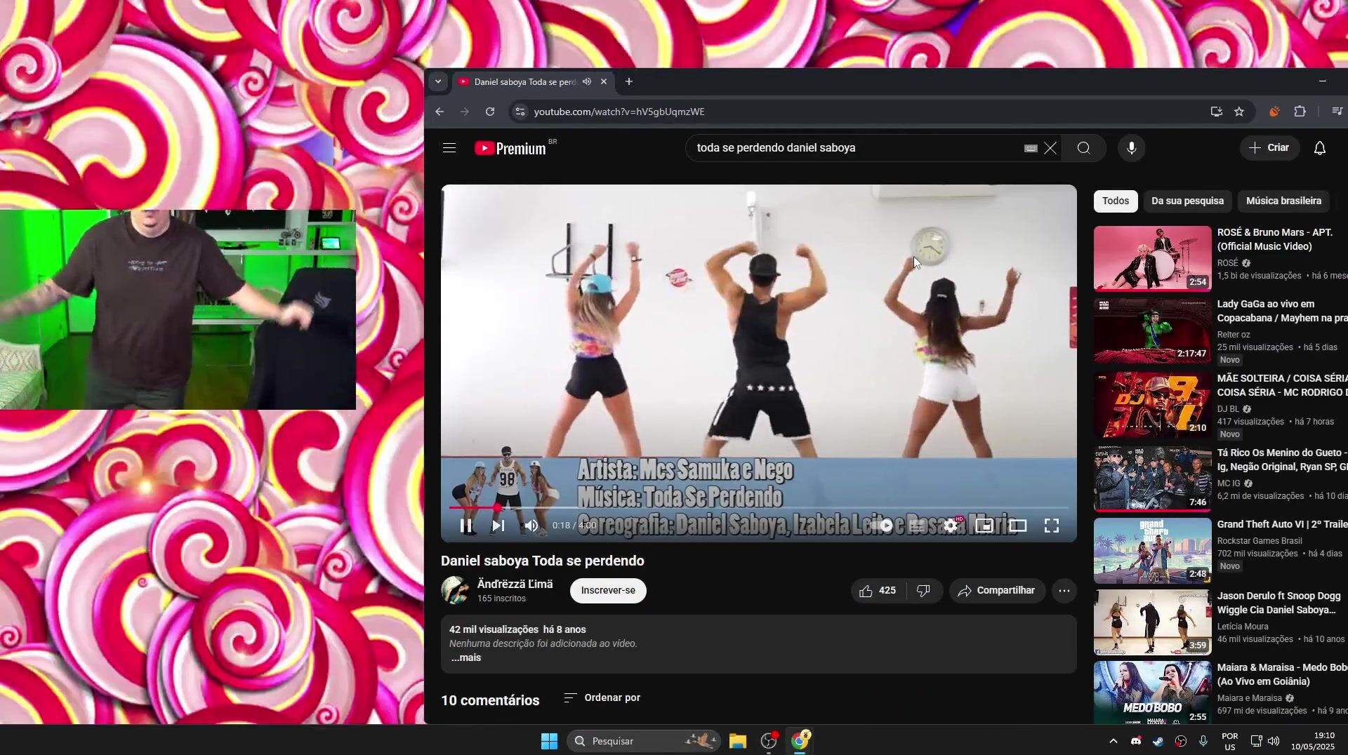
Task: Open the system volume tray icon
Action: tap(1274, 741)
